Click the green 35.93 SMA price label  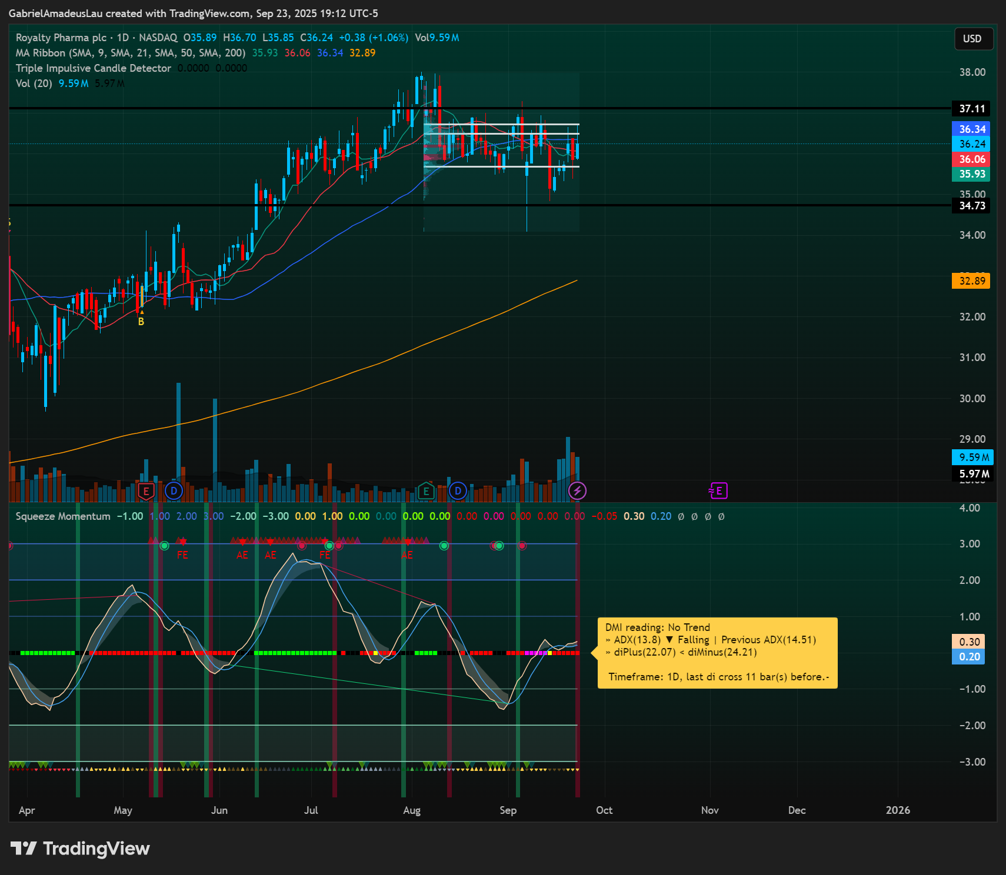pyautogui.click(x=972, y=174)
